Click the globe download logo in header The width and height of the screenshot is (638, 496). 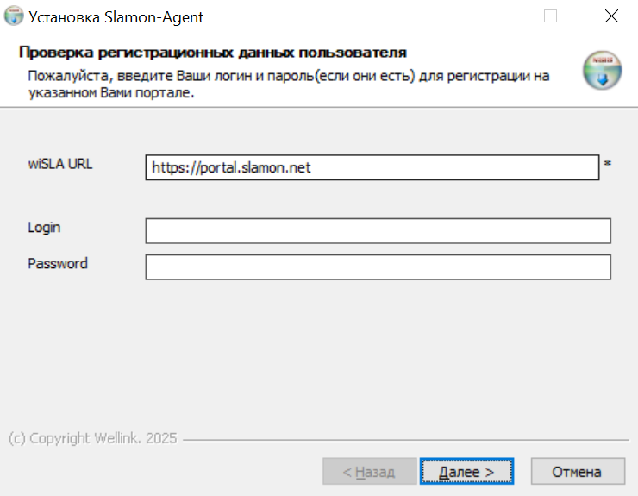click(602, 71)
